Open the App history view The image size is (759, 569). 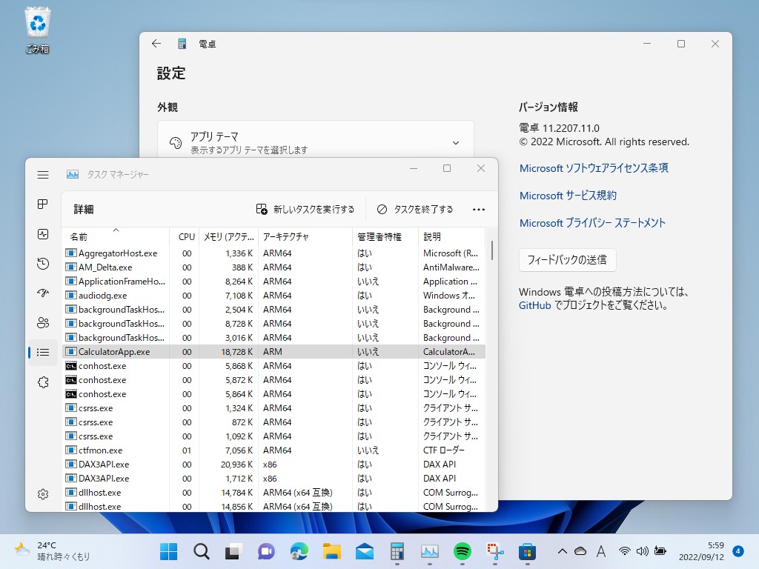(x=43, y=263)
